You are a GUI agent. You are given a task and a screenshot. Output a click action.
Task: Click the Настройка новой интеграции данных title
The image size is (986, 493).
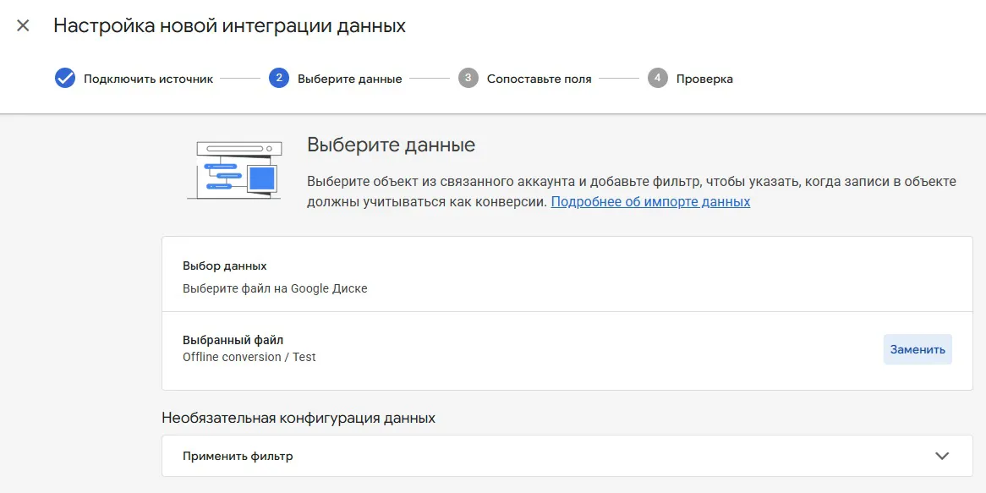[x=229, y=25]
